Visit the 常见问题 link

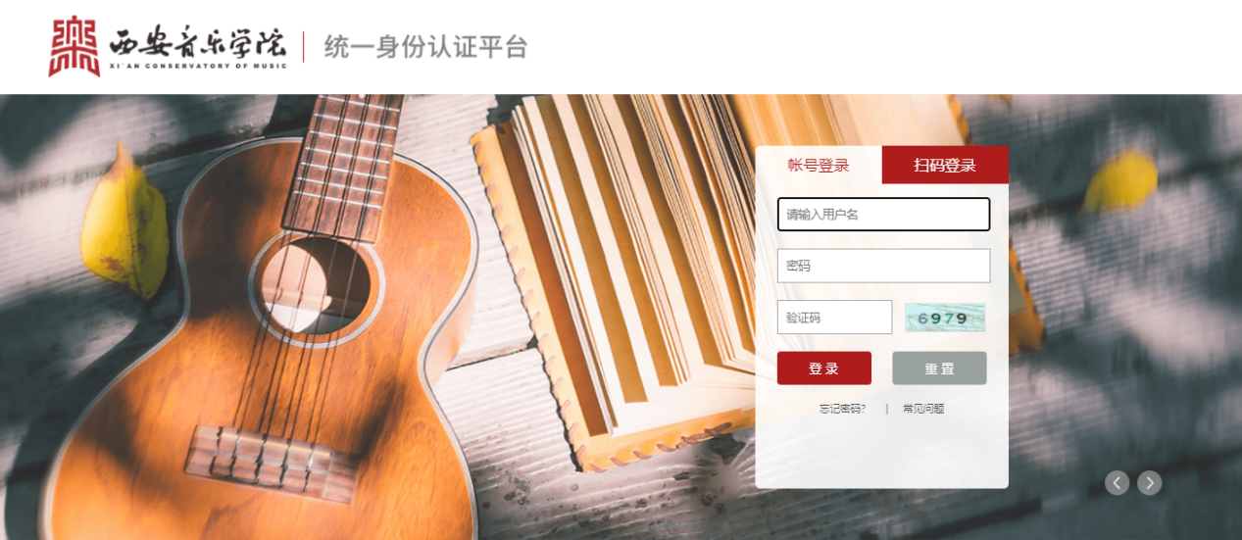(923, 409)
